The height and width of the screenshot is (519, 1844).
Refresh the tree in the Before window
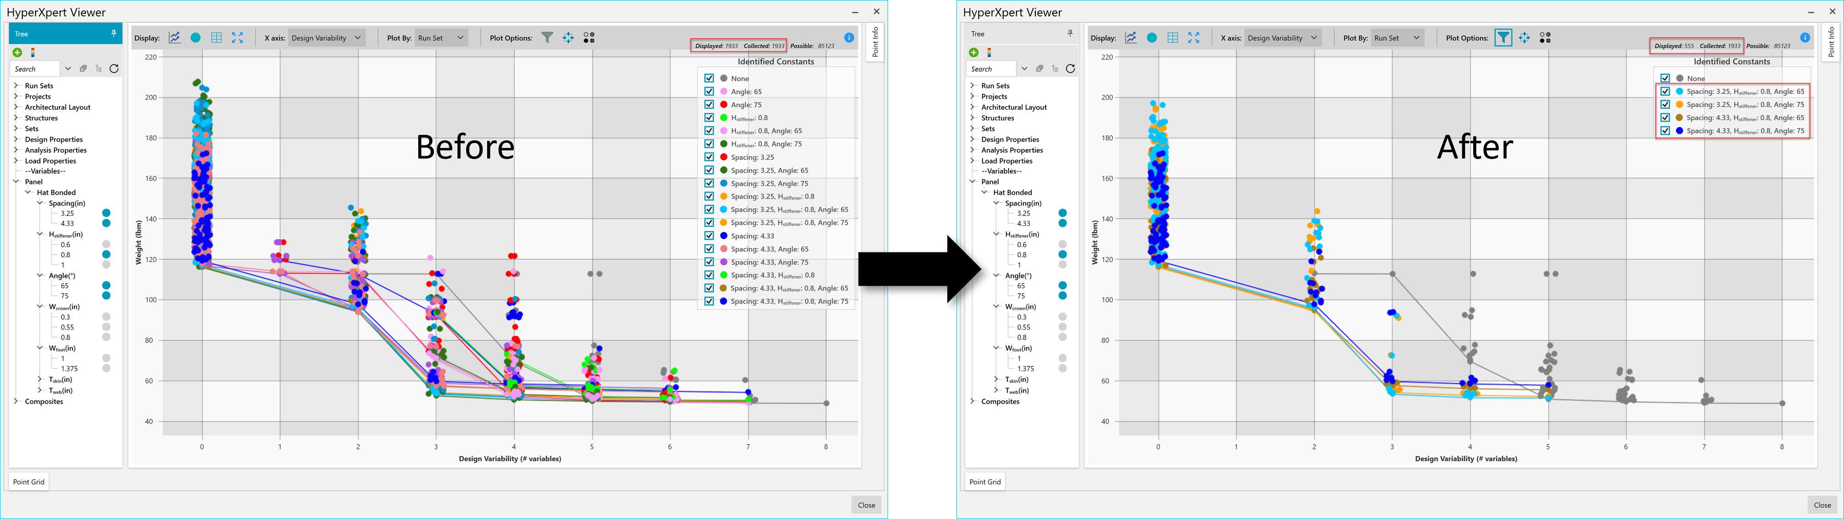(x=114, y=69)
